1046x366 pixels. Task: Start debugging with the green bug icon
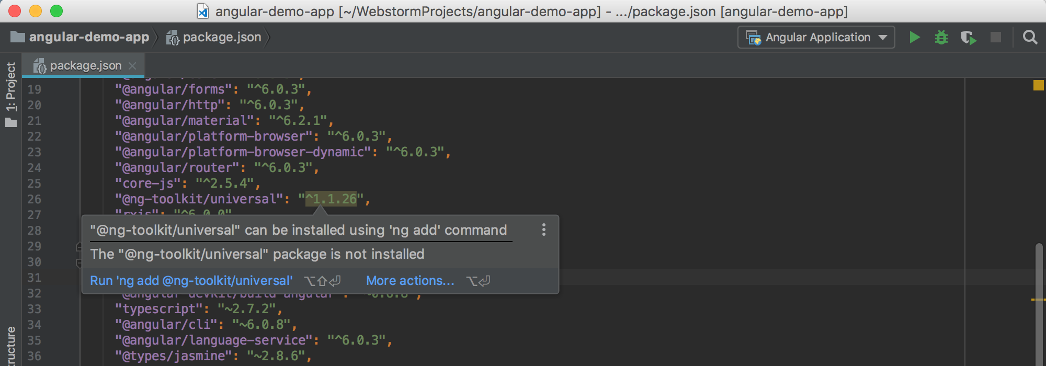941,37
